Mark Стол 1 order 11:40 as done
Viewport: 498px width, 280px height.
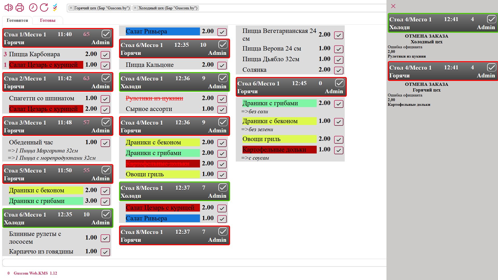106,34
